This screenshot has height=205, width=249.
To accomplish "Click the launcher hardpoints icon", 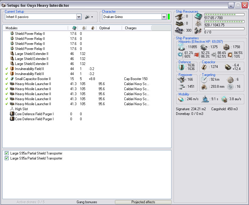I will [x=179, y=23].
